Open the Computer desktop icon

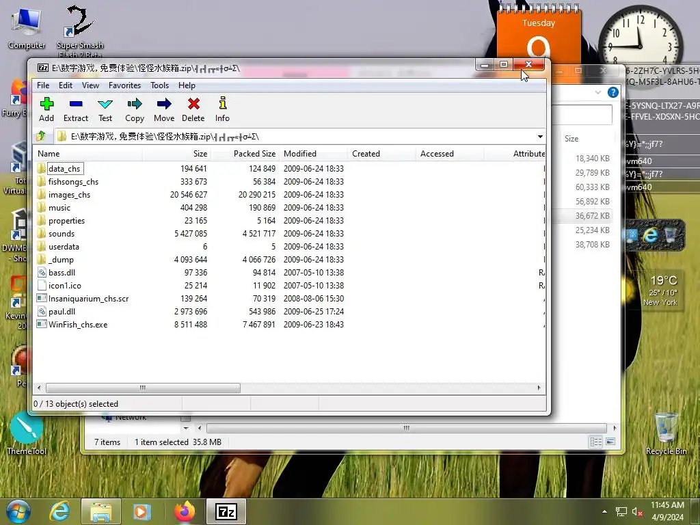[x=27, y=27]
